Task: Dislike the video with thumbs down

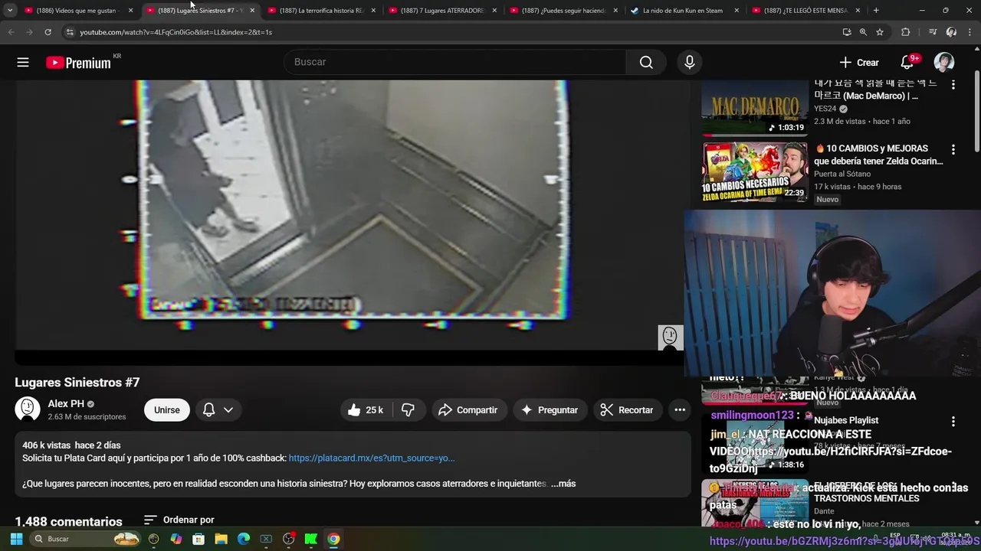Action: tap(408, 410)
